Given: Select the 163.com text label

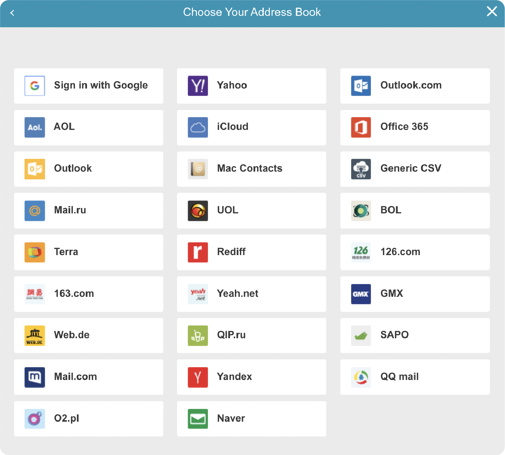Looking at the screenshot, I should click(74, 293).
